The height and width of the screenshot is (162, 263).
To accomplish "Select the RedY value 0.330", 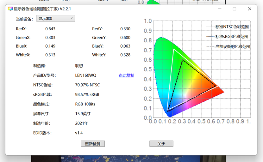I will [x=125, y=29].
